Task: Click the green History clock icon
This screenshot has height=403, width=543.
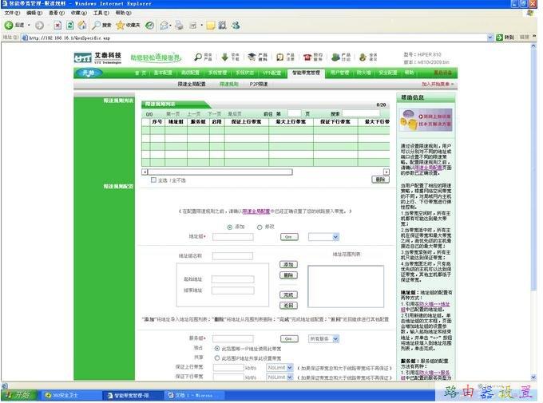Action: tap(149, 25)
